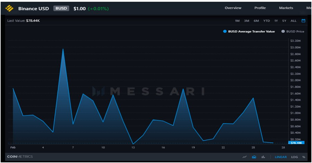This screenshot has width=312, height=163.
Task: Open the Markets tab
Action: click(x=286, y=8)
